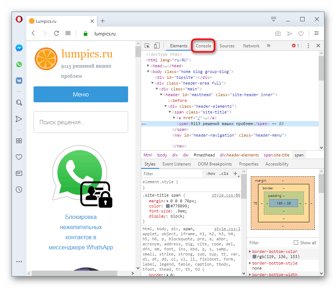This screenshot has height=288, width=336.
Task: Click the green security padlock badge
Action: click(86, 34)
